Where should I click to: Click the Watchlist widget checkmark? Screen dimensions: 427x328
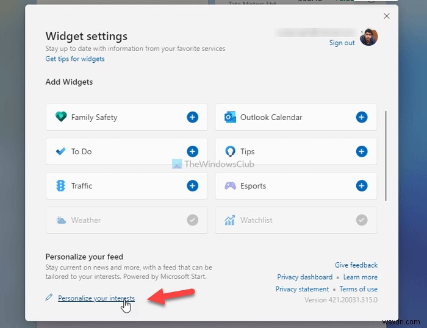[x=362, y=220]
